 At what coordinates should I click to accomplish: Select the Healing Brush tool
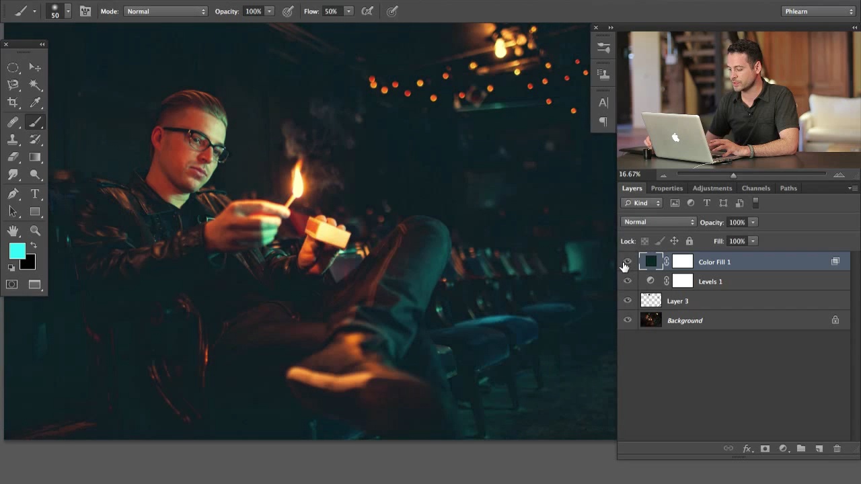(13, 122)
